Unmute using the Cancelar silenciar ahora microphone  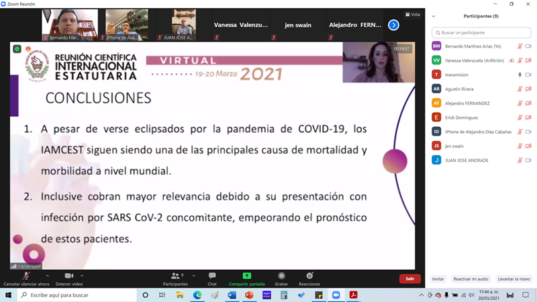pyautogui.click(x=26, y=279)
